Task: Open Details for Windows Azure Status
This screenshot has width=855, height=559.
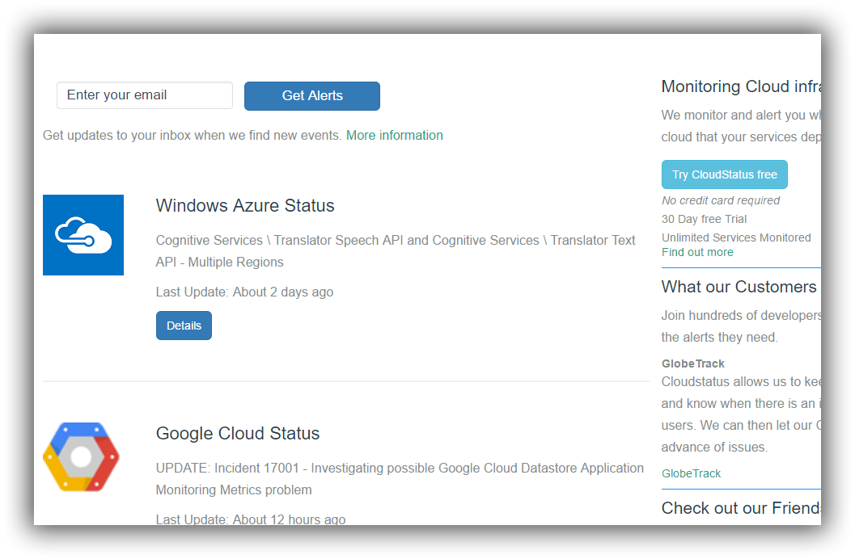Action: (184, 326)
